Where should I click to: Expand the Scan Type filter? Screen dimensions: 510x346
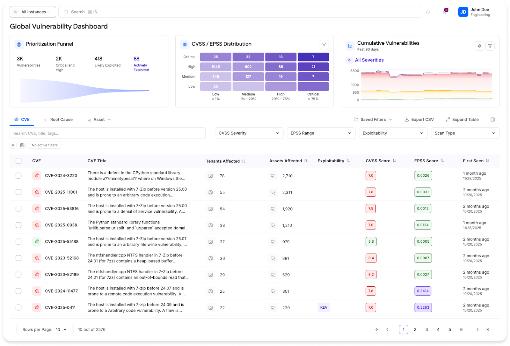(x=465, y=133)
